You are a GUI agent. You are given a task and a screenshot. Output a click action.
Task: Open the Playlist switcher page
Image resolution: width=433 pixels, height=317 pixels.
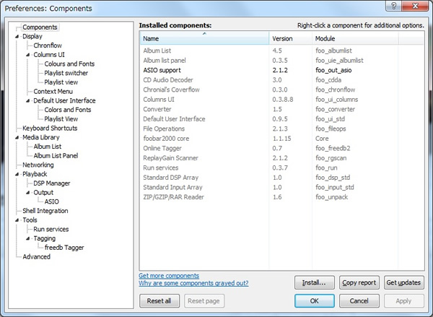click(66, 73)
